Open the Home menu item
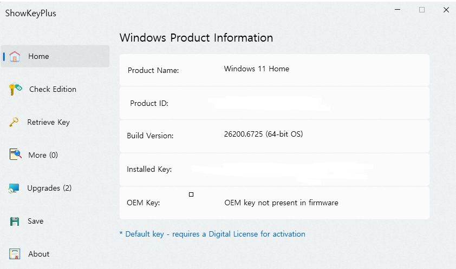Viewport: 456px width, 269px height. [x=55, y=56]
